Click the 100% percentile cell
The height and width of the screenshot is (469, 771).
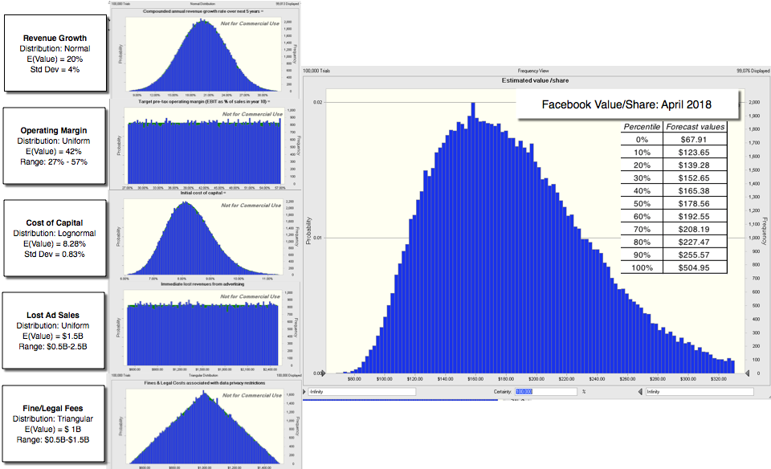(x=642, y=267)
